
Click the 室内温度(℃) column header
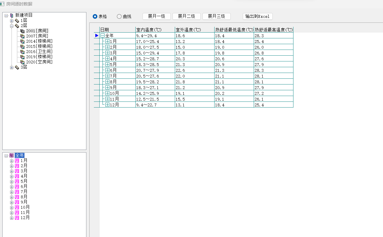[155, 30]
